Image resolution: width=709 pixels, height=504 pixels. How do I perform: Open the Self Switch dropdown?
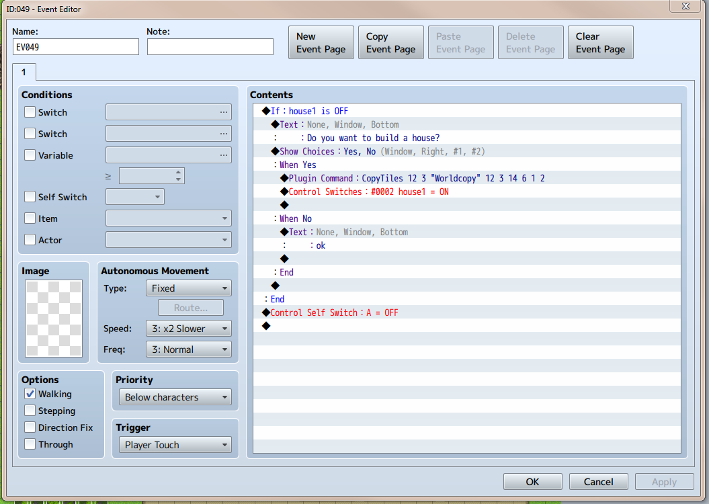[135, 197]
